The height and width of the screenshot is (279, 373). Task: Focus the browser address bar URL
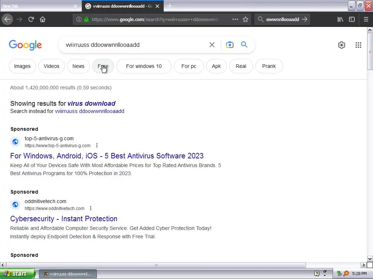click(x=154, y=19)
